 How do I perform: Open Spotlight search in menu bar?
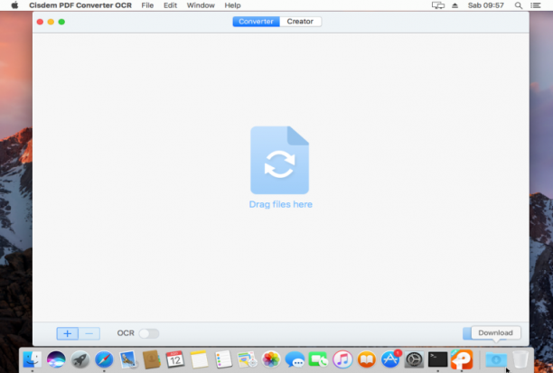click(x=519, y=5)
